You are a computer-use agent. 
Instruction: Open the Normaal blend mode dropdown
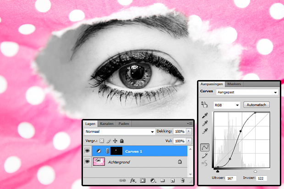[120, 132]
